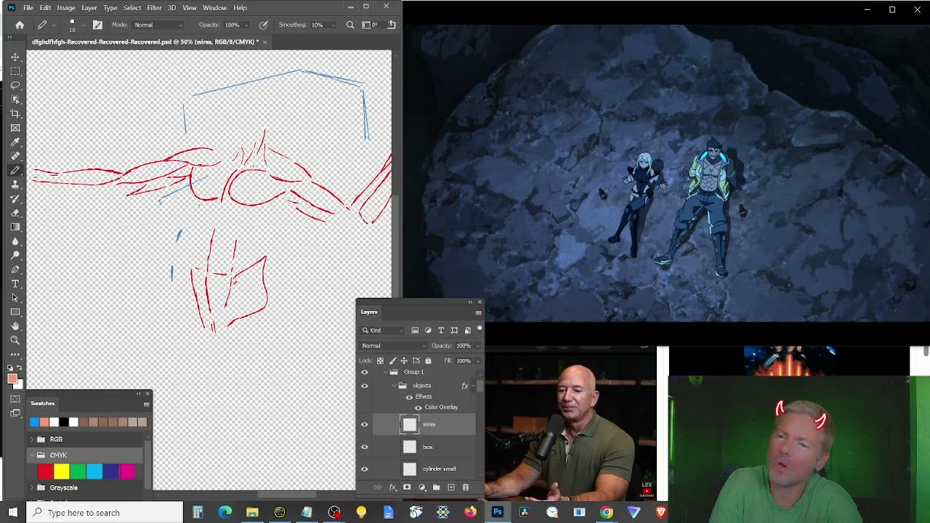Add a layer mask in Layers panel
Viewport: 930px width, 523px height.
[407, 487]
